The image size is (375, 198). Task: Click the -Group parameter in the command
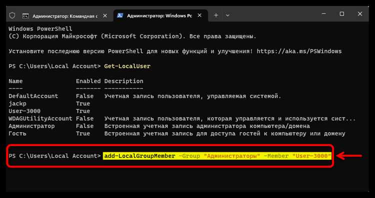tap(189, 156)
